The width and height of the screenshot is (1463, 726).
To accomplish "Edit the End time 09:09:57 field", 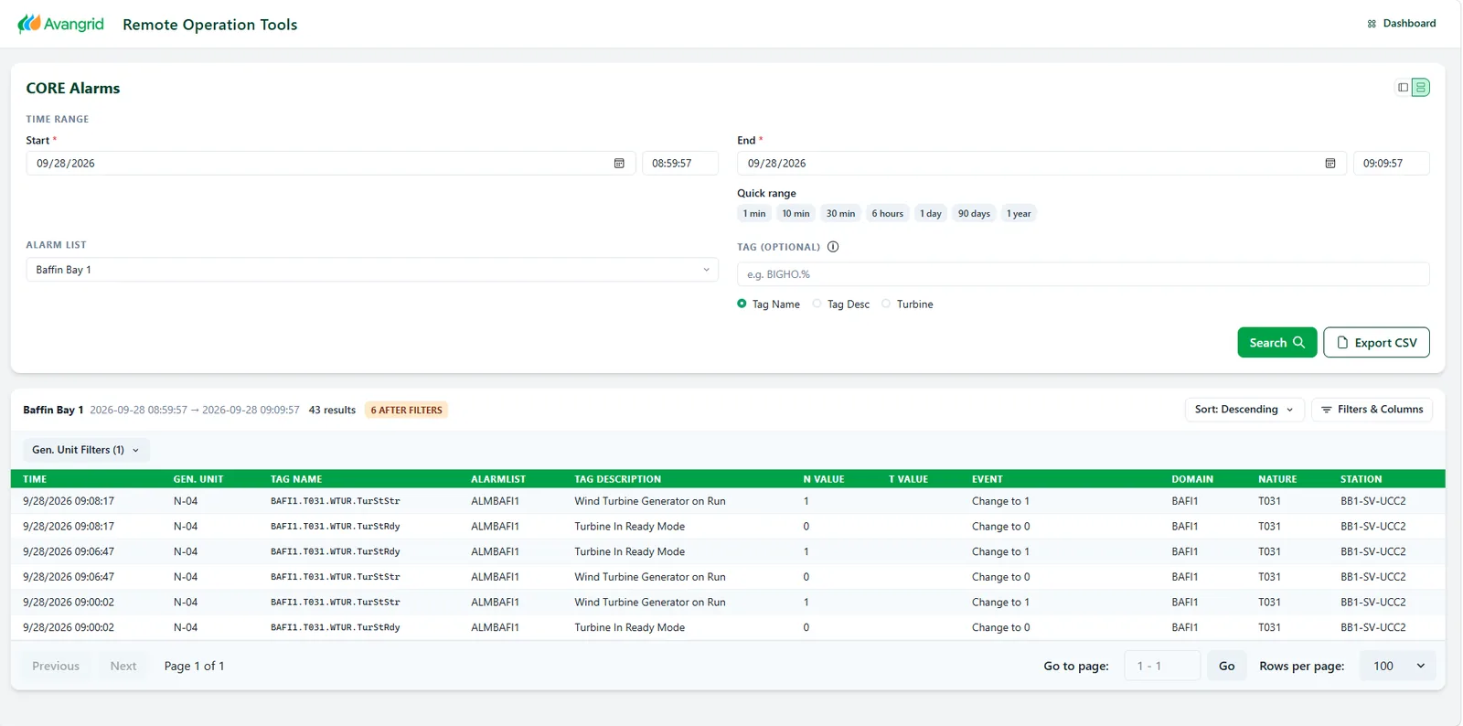I will point(1391,164).
